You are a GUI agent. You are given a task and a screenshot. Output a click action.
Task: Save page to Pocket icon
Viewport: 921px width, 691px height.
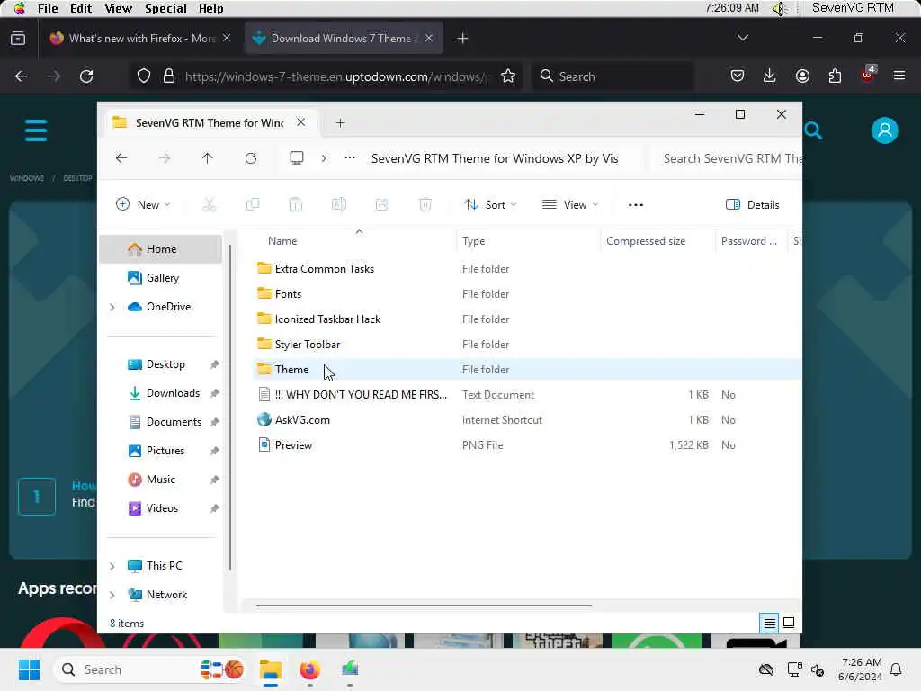tap(738, 76)
